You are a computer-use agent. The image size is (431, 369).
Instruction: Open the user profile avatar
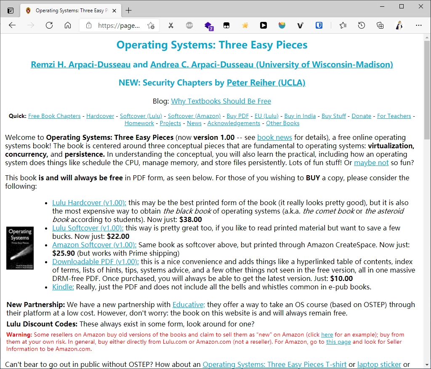pyautogui.click(x=399, y=25)
